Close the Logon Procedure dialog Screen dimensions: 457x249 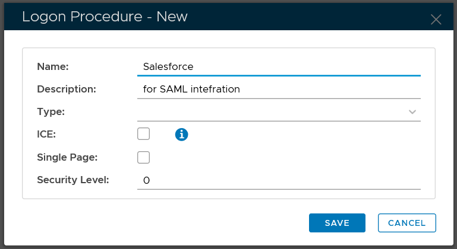(x=436, y=19)
